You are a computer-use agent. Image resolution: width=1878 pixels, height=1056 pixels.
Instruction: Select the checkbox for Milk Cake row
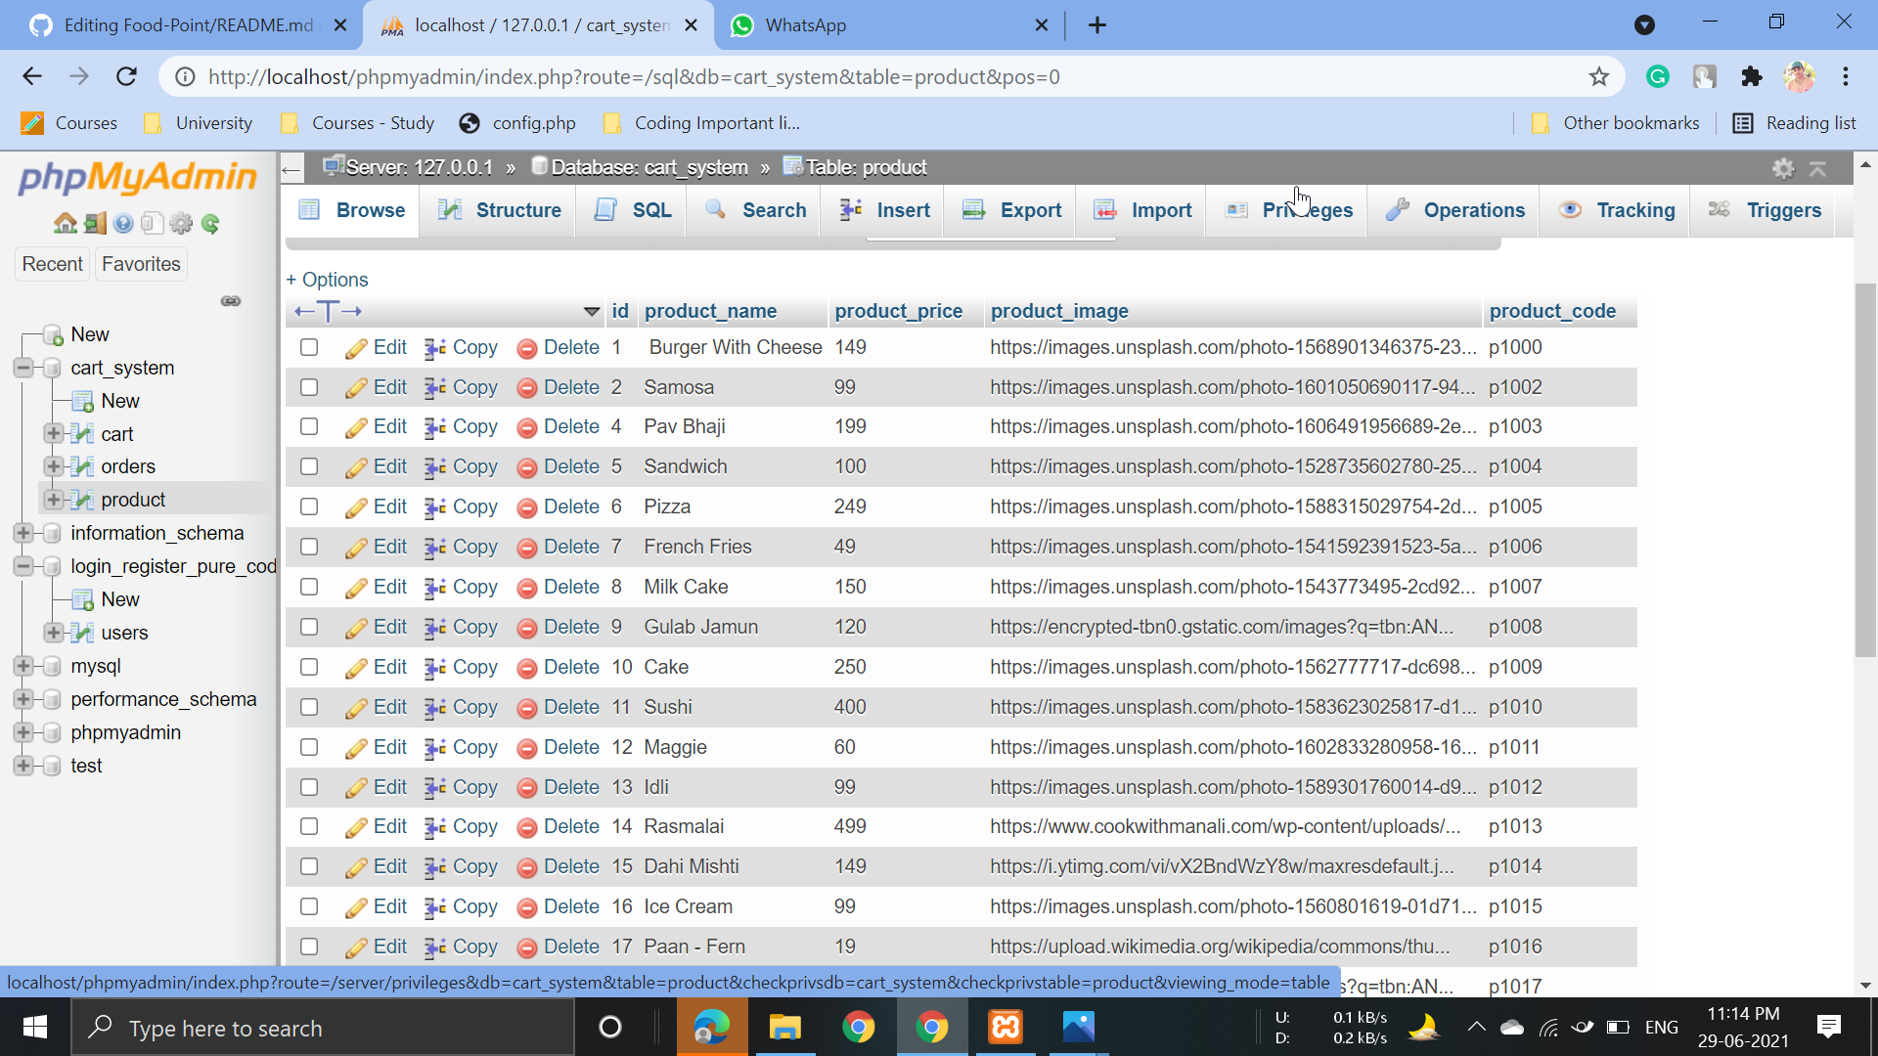point(309,587)
